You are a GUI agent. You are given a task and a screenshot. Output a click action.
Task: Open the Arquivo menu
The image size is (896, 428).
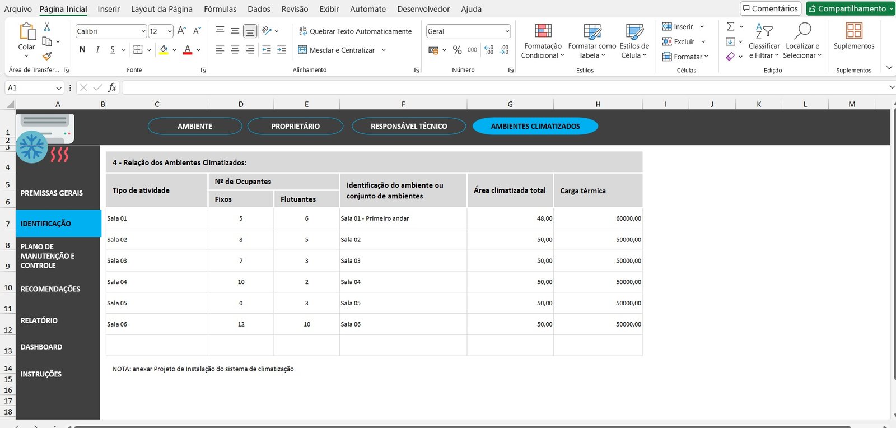[x=18, y=9]
